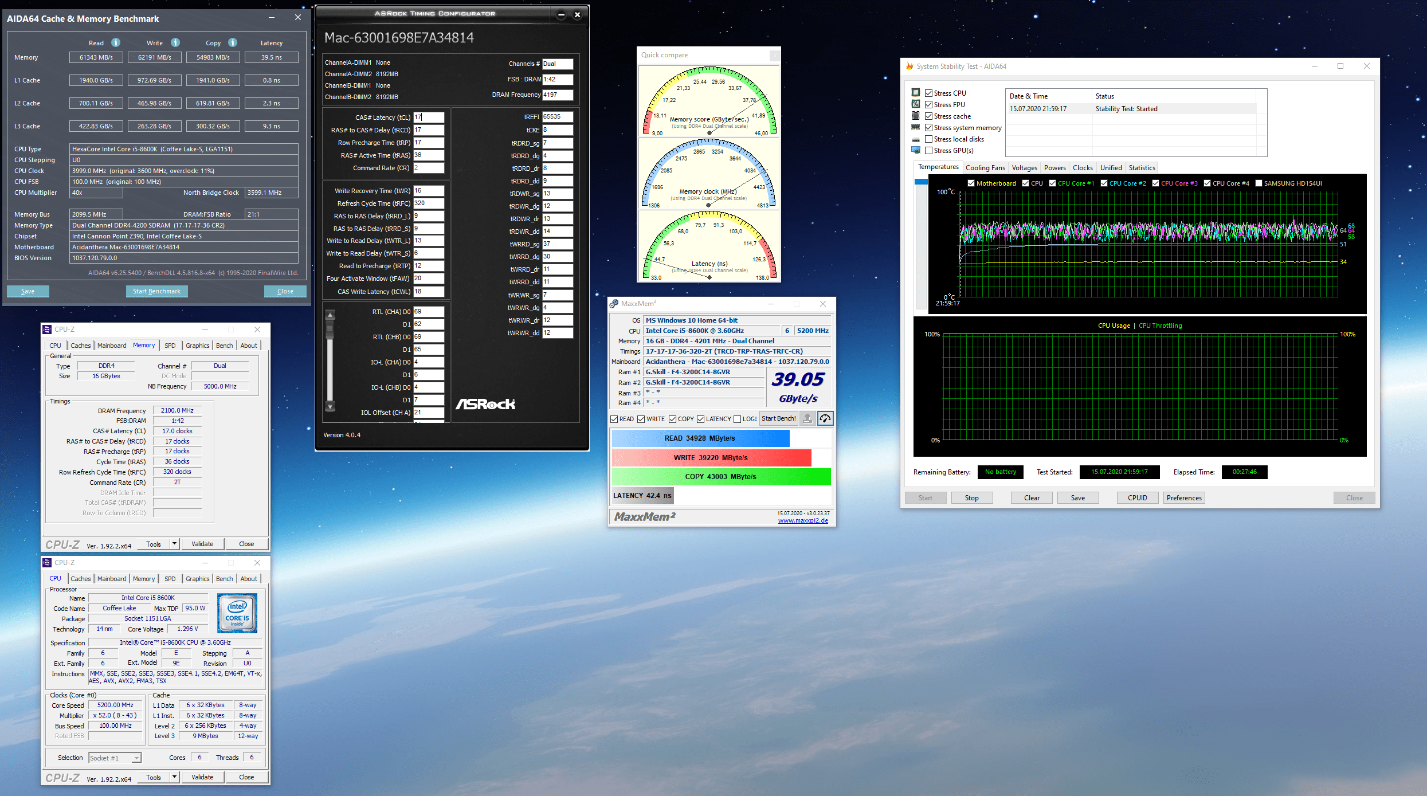Click the blue temperature graph scale slider
Viewport: 1427px width, 796px height.
click(921, 182)
